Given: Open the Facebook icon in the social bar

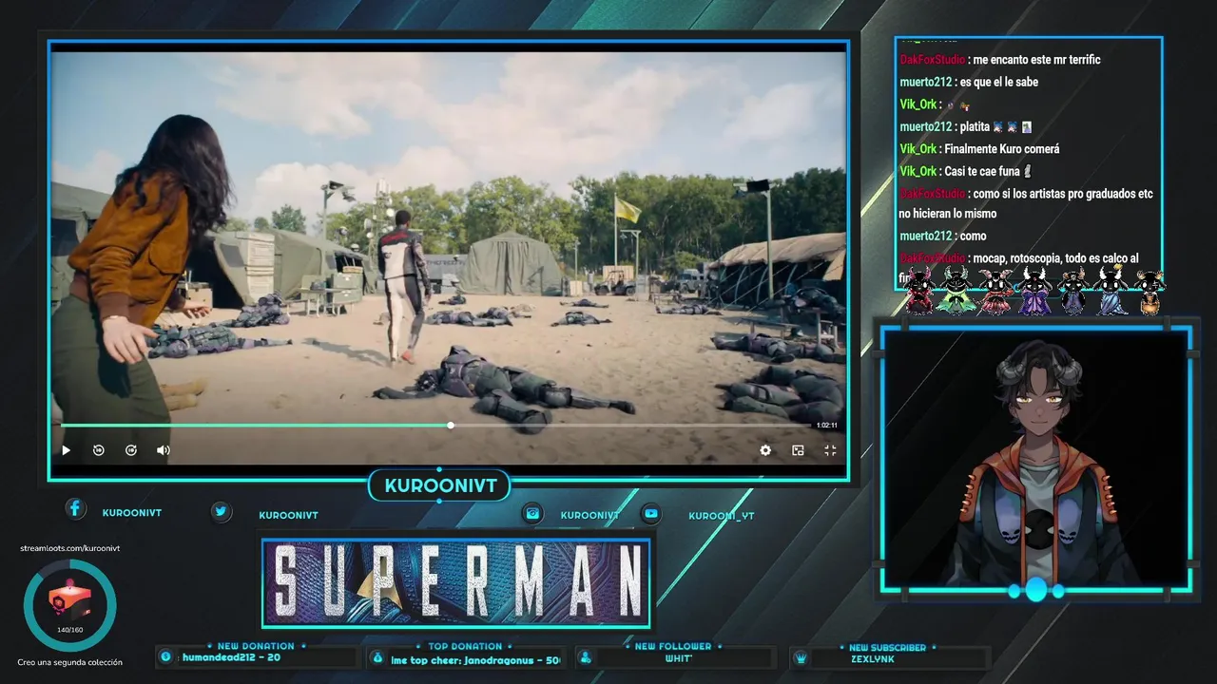Looking at the screenshot, I should click(x=76, y=509).
